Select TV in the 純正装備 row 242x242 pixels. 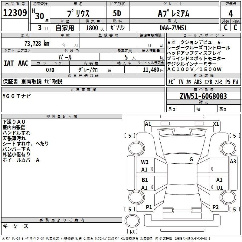coord(181,82)
